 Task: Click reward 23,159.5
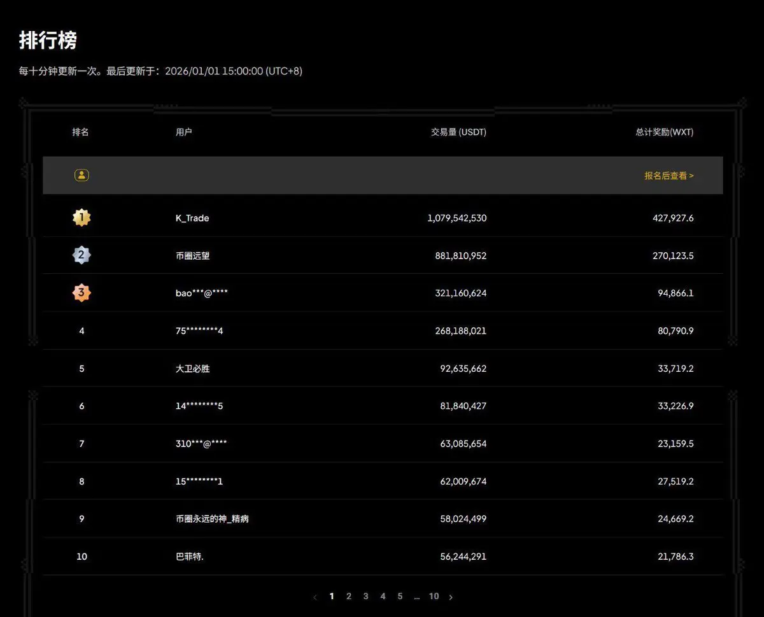click(676, 443)
